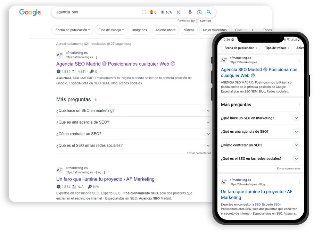
Task: Click traffic icon in desktop Blog result metrics
Action: click(x=58, y=187)
